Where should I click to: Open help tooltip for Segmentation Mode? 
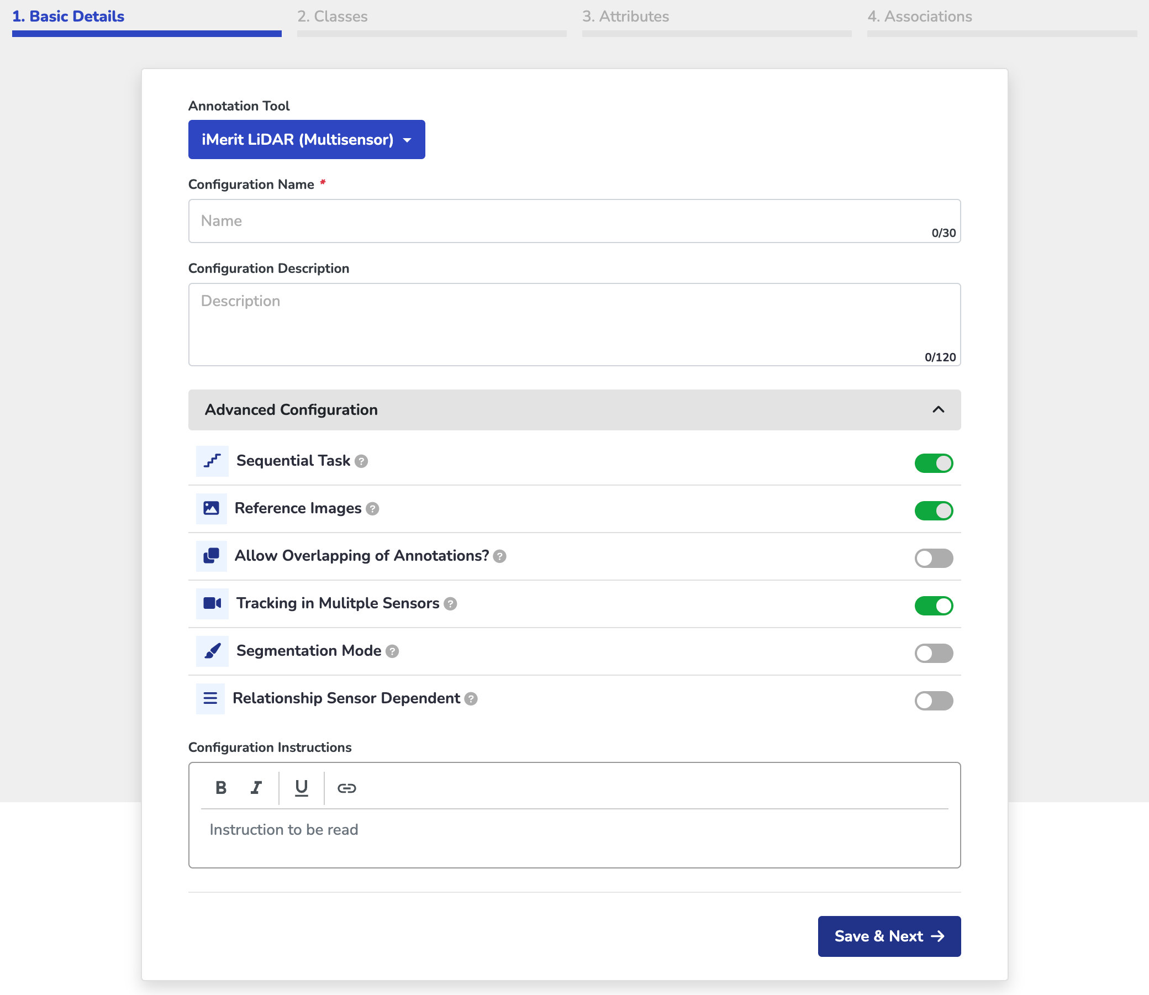pyautogui.click(x=392, y=651)
